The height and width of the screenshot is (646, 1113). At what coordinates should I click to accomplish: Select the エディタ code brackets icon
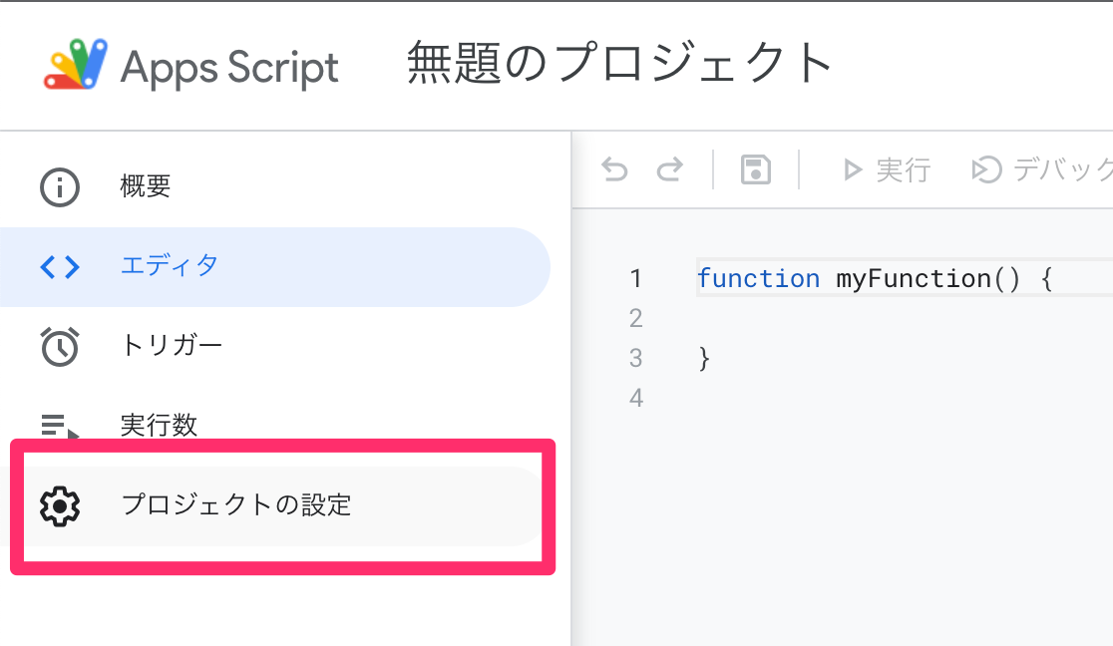point(60,266)
